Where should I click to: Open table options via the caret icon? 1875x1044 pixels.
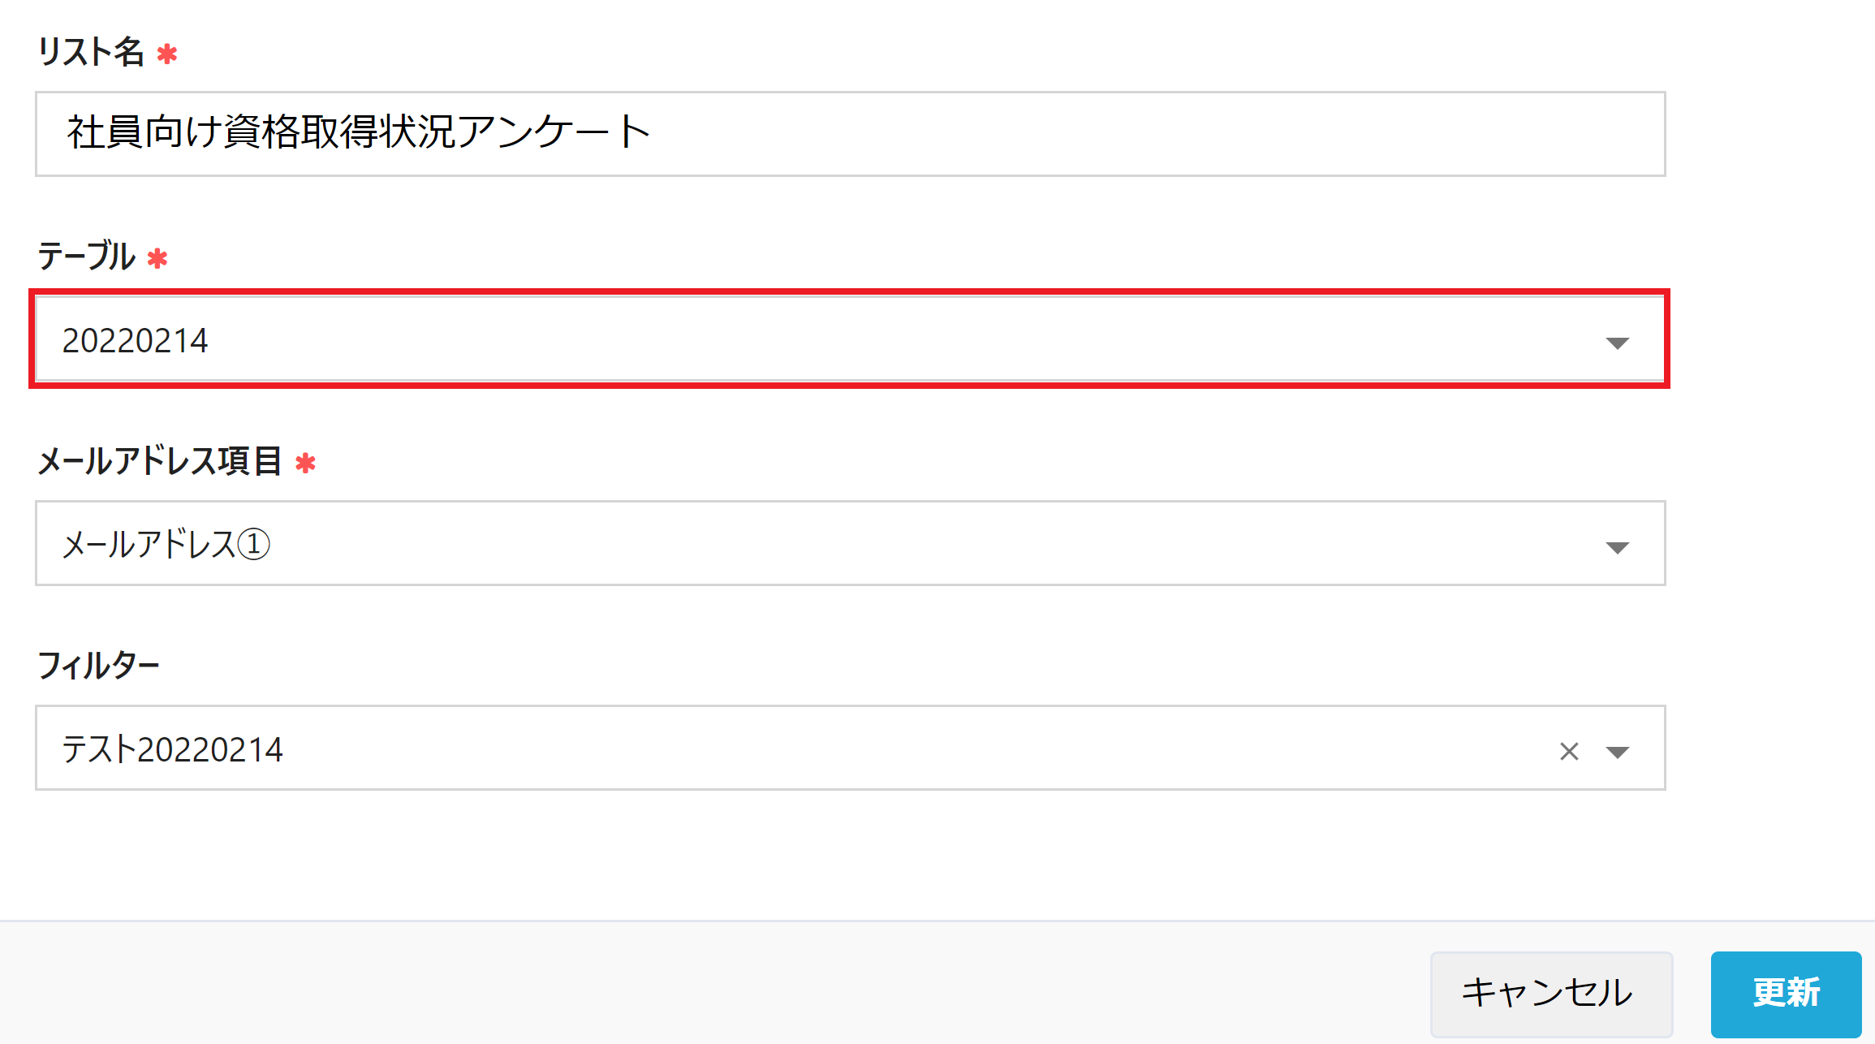[1618, 342]
